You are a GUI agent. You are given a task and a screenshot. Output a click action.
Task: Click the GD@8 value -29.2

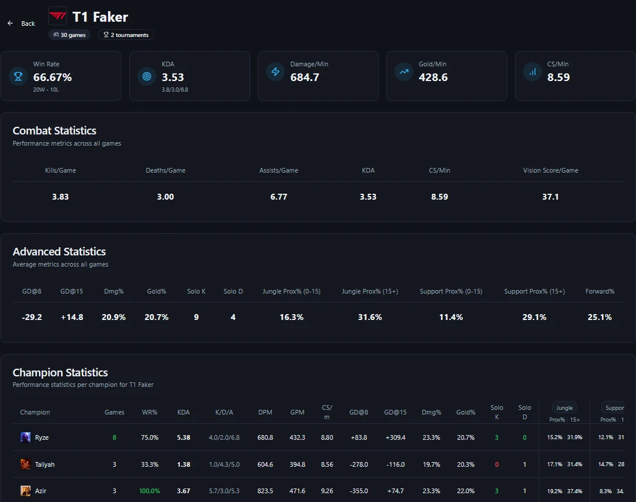[32, 317]
